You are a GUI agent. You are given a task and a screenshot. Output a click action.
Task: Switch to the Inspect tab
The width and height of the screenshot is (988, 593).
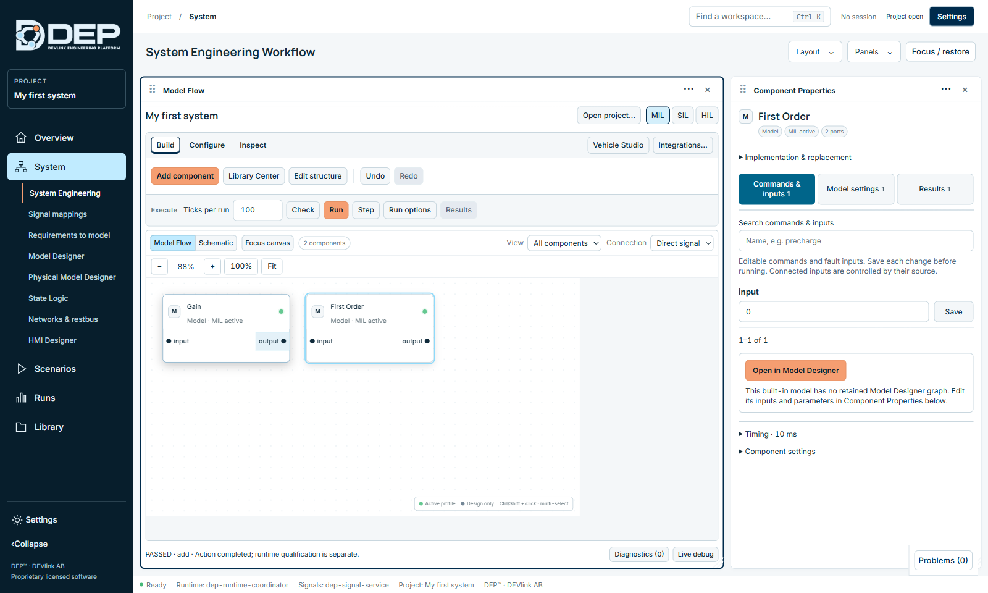point(253,145)
